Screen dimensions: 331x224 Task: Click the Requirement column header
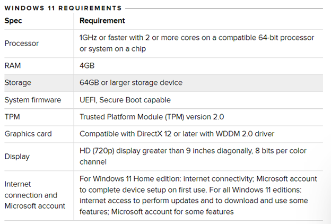tap(102, 21)
